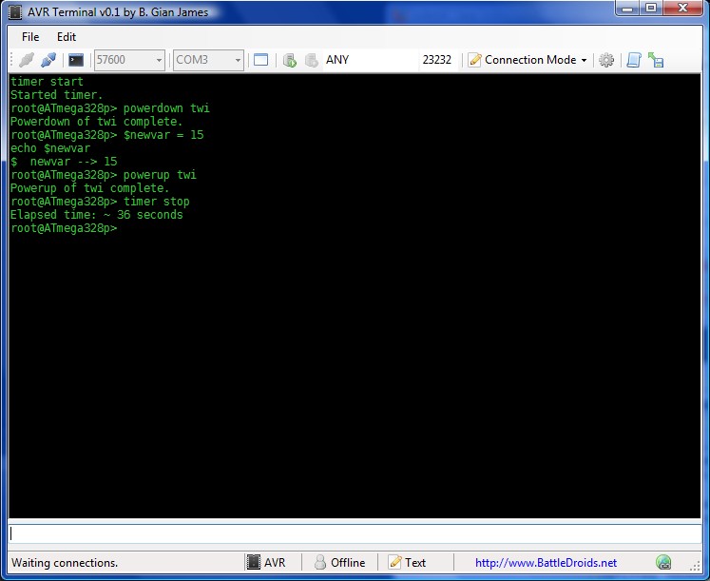Click the gray connect plug icon
Image resolution: width=710 pixels, height=581 pixels.
(x=27, y=60)
